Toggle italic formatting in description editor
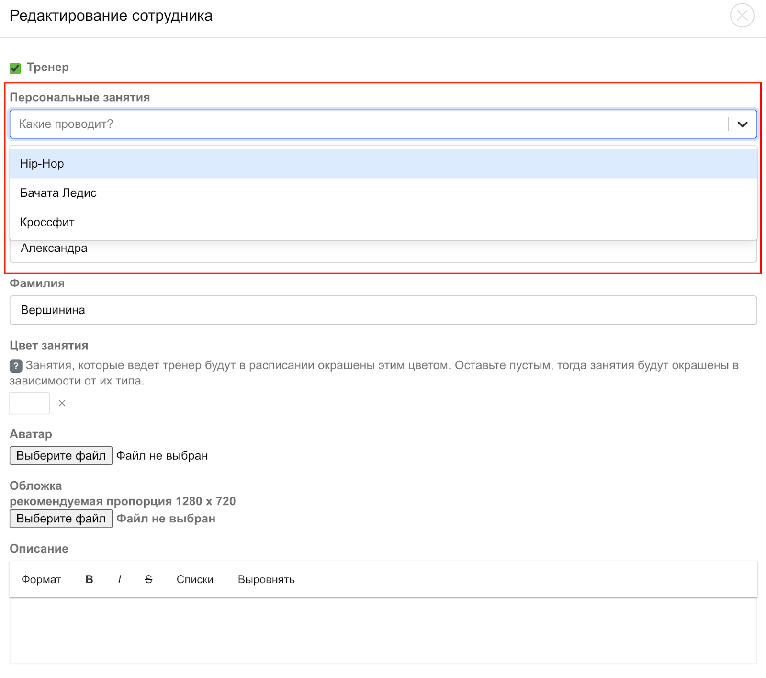The height and width of the screenshot is (678, 766). pyautogui.click(x=119, y=580)
